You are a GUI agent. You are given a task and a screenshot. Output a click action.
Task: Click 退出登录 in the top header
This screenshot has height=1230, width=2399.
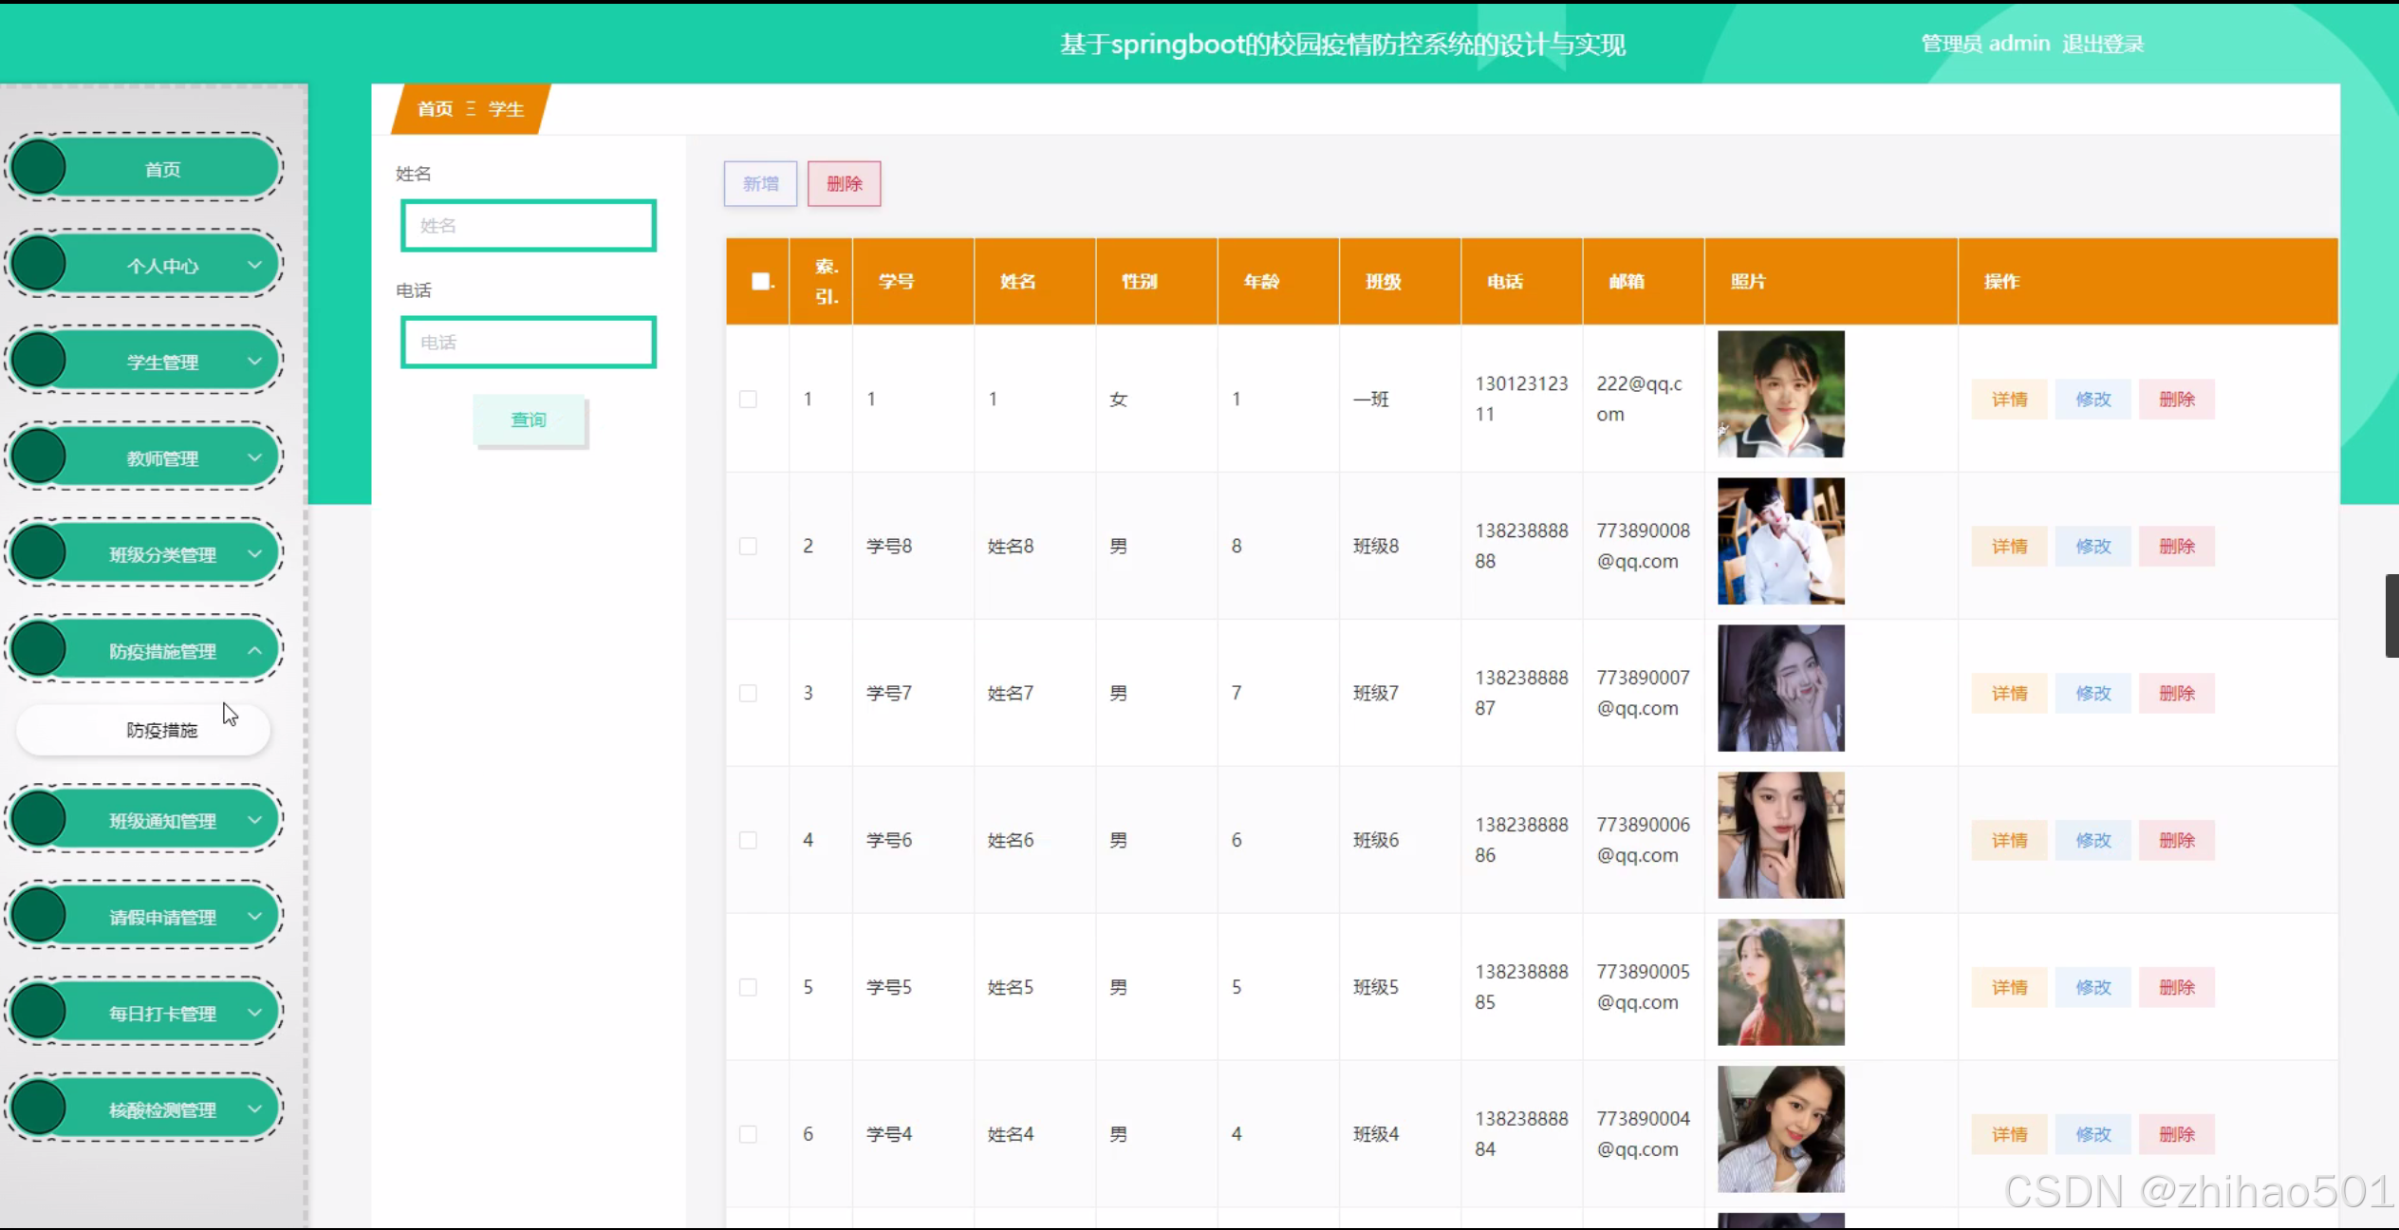point(2103,44)
